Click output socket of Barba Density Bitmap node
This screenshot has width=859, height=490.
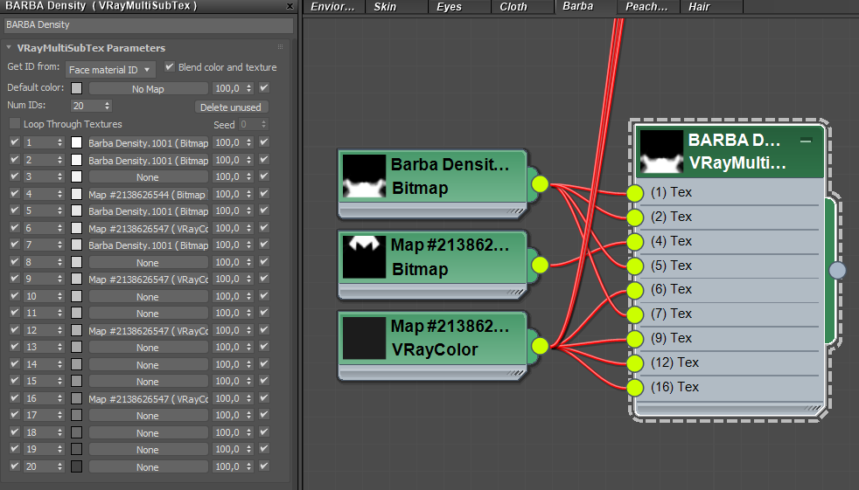[540, 184]
